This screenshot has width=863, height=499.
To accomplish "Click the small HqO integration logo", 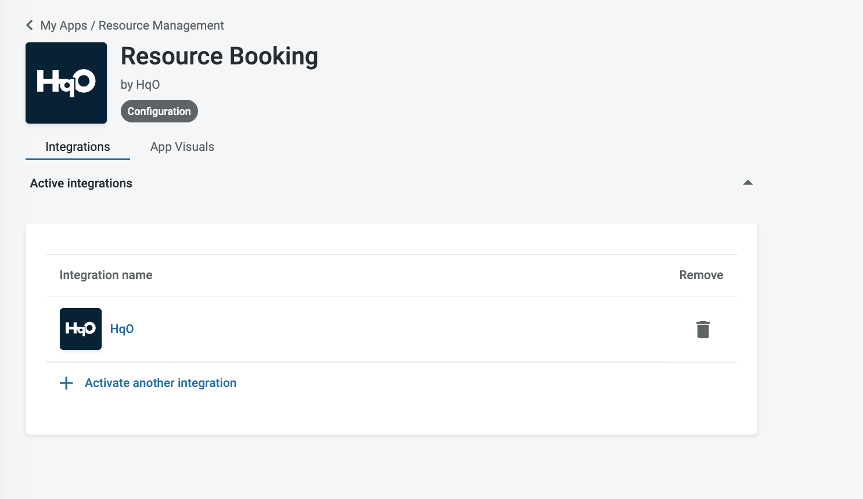I will (x=81, y=329).
